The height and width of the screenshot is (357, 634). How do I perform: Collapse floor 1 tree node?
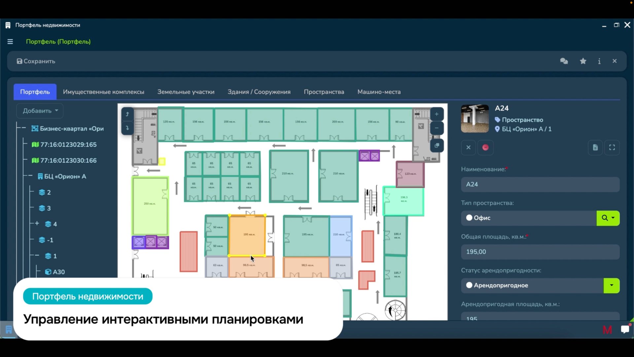tap(37, 256)
